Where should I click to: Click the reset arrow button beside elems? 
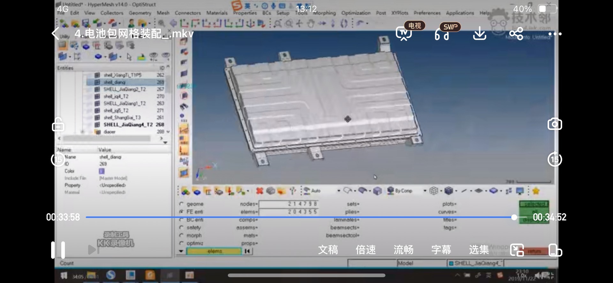pyautogui.click(x=247, y=251)
